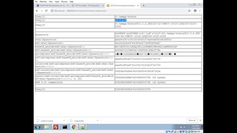Viewport: 237px width, 133px height.
Task: Go forward in browser history
Action: 41,11
